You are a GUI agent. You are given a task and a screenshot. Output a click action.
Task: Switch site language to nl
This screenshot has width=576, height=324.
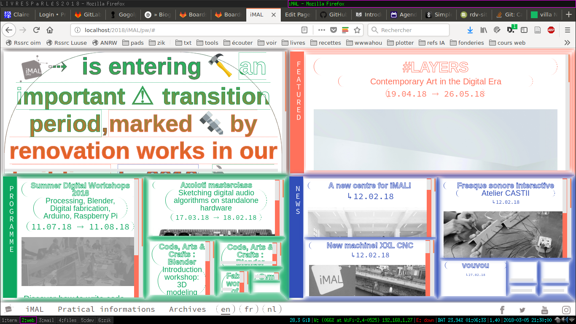coord(272,309)
